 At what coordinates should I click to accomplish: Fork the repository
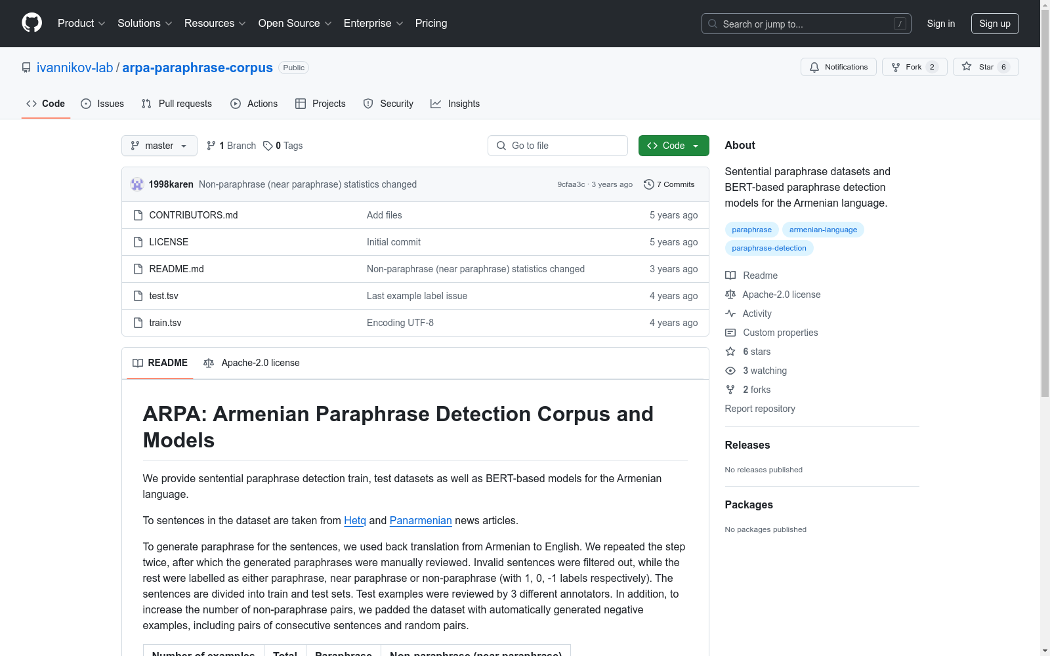[x=914, y=67]
